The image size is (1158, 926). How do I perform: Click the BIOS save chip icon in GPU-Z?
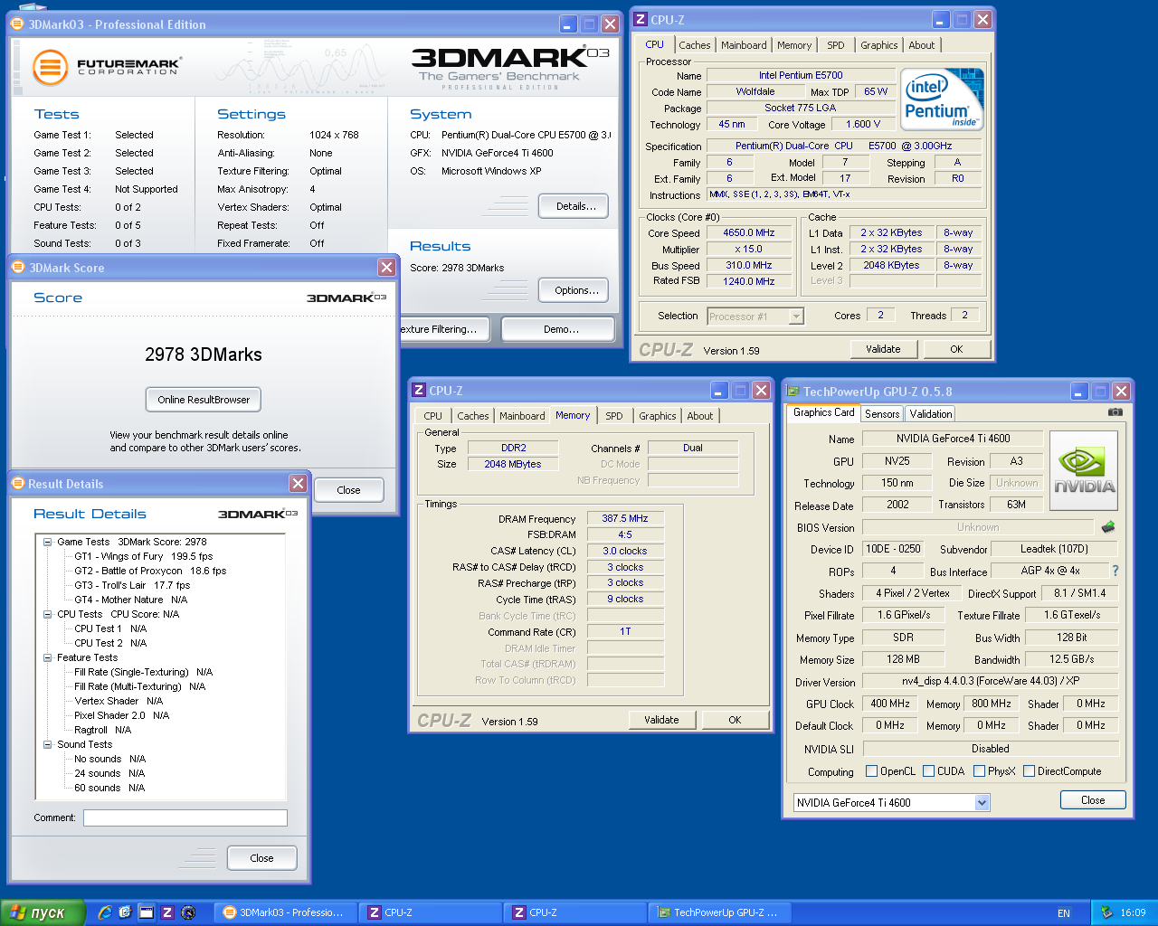click(1108, 526)
